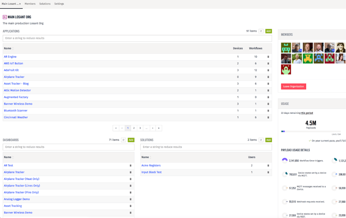Refresh the Applications list

261,31
